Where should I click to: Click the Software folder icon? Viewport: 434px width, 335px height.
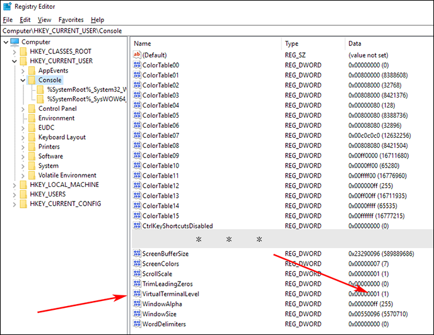coord(32,156)
